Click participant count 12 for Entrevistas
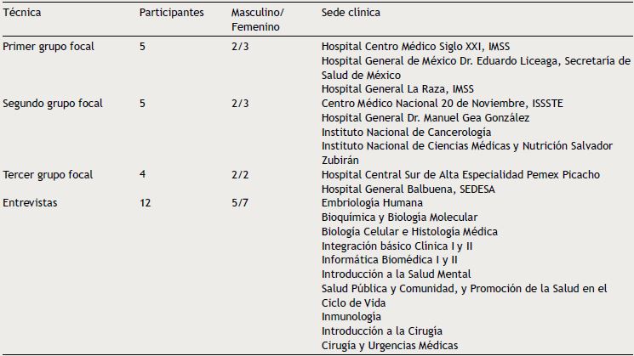The height and width of the screenshot is (356, 634). click(146, 203)
